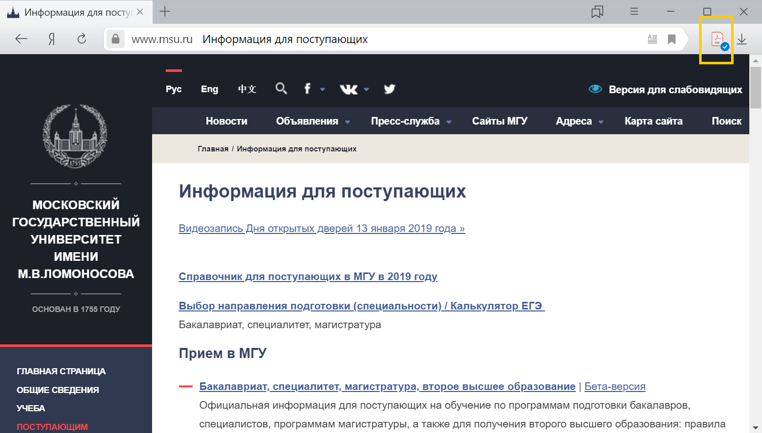Open the Новости menu item
Screen dimensions: 762x433
pos(227,121)
